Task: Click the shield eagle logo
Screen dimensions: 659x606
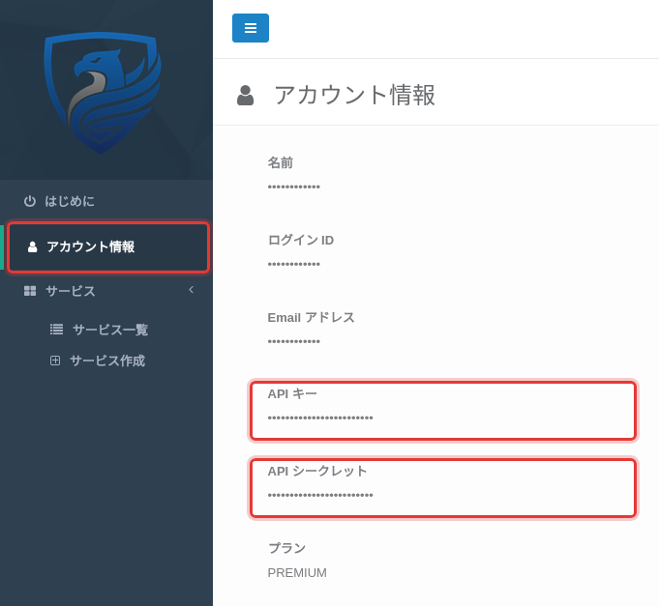Action: 103,93
